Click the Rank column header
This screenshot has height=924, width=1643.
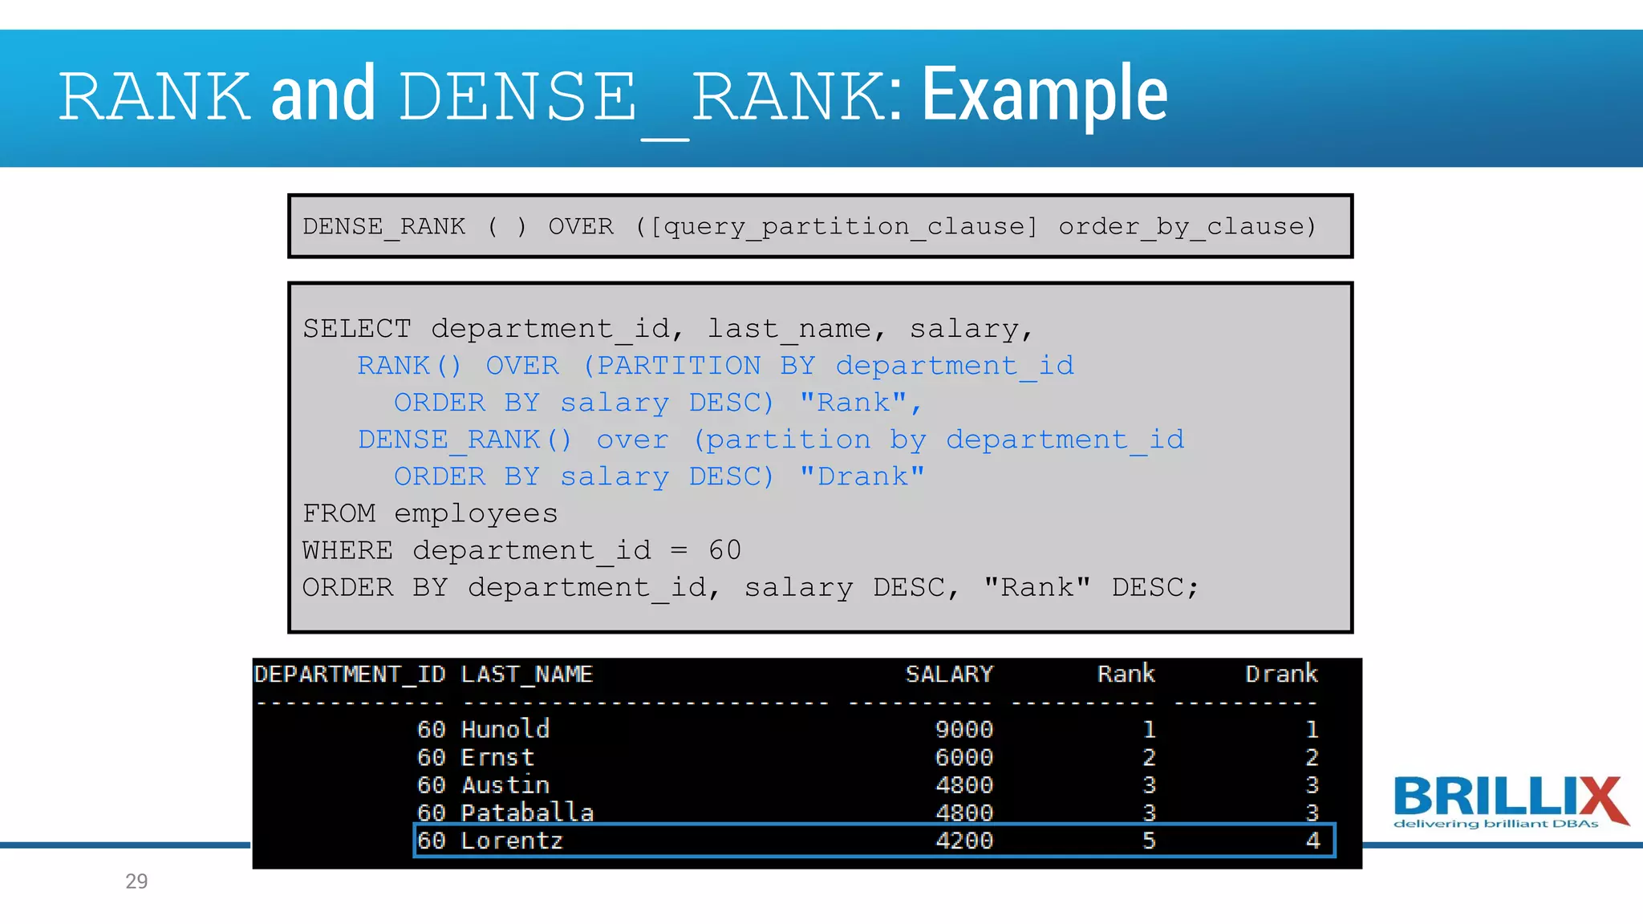(x=1126, y=674)
